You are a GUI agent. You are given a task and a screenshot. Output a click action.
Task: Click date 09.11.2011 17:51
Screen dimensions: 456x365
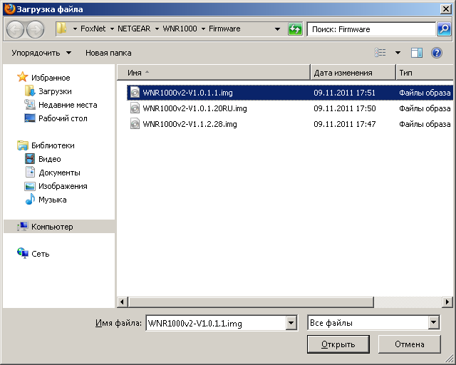click(345, 93)
